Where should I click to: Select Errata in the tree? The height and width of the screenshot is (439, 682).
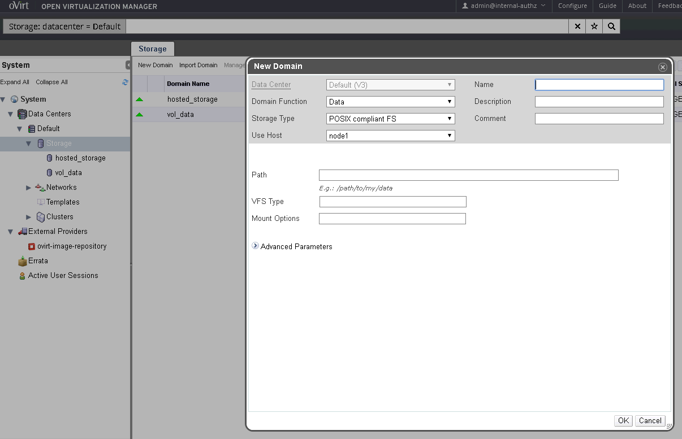[x=38, y=261]
